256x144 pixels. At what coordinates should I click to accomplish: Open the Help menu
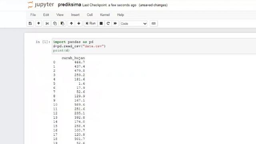click(120, 15)
